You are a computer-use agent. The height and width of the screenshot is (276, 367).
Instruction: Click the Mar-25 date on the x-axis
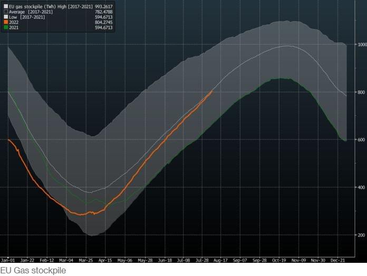[x=86, y=260]
